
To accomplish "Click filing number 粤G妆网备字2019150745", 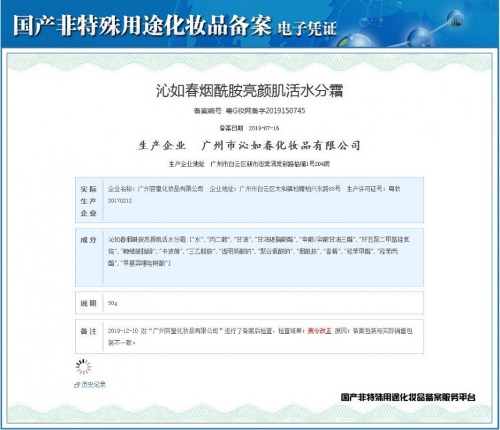I will coord(266,111).
